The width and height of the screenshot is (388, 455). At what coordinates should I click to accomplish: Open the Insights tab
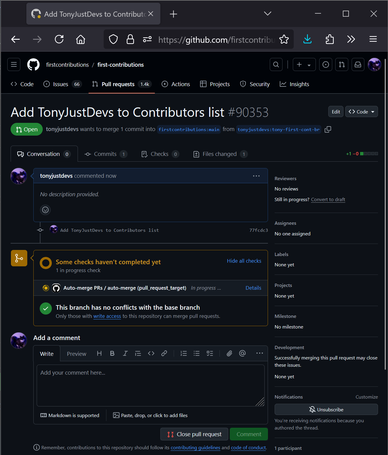(294, 84)
